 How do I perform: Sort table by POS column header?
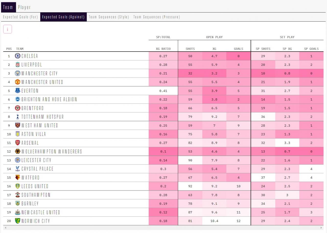9,49
